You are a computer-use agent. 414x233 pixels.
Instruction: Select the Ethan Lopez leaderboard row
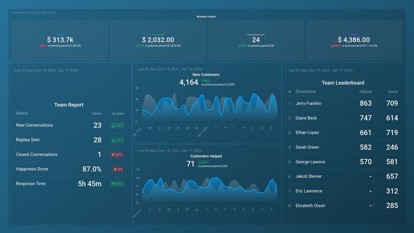click(343, 133)
